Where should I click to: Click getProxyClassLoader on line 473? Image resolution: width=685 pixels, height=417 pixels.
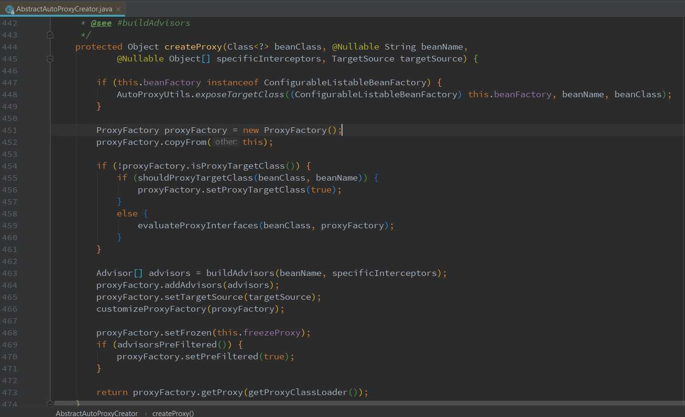click(298, 392)
